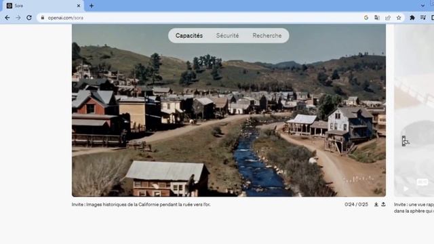Reload the page with the refresh icon

pyautogui.click(x=29, y=18)
